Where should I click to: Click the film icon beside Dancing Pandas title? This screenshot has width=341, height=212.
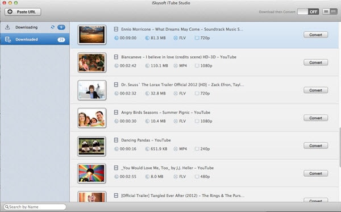116,140
